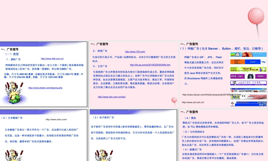Click the duck clipart on the 电子邮件广告 slide
The width and height of the screenshot is (268, 161).
tap(104, 155)
